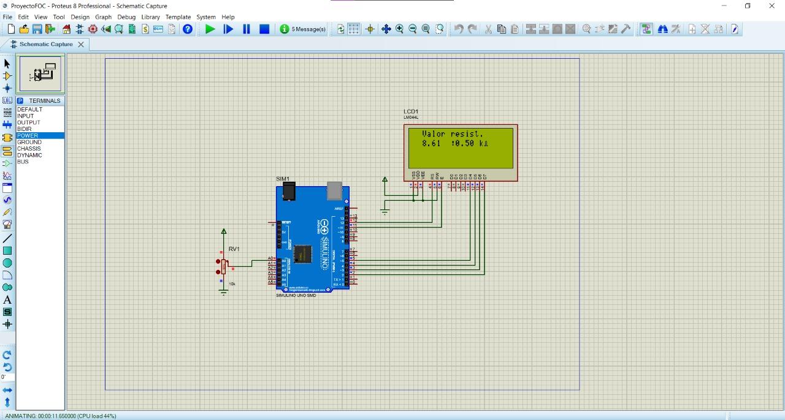Click the P pick terminals button

pyautogui.click(x=20, y=100)
